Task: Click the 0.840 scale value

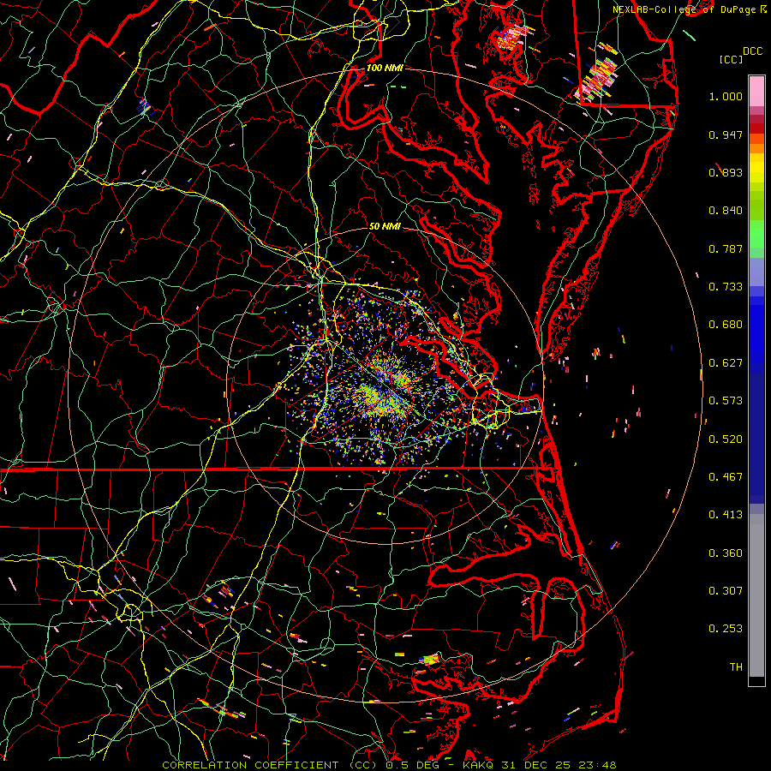Action: [x=726, y=211]
